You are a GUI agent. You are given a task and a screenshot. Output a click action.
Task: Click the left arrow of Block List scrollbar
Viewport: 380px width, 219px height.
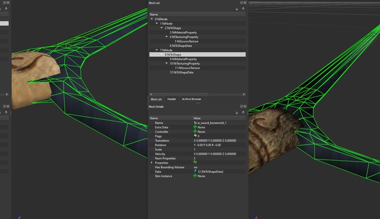click(151, 95)
